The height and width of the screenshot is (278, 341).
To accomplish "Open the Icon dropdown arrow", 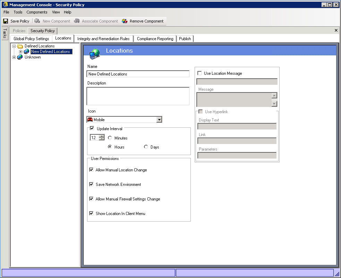I will (160, 119).
